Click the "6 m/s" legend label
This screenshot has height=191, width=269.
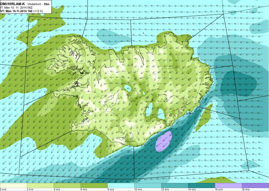[84, 189]
